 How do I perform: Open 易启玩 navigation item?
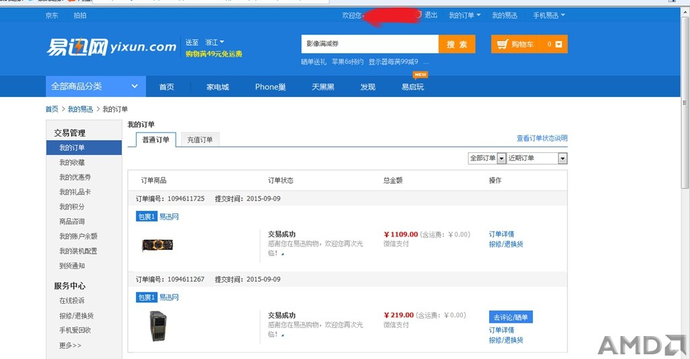pyautogui.click(x=413, y=87)
